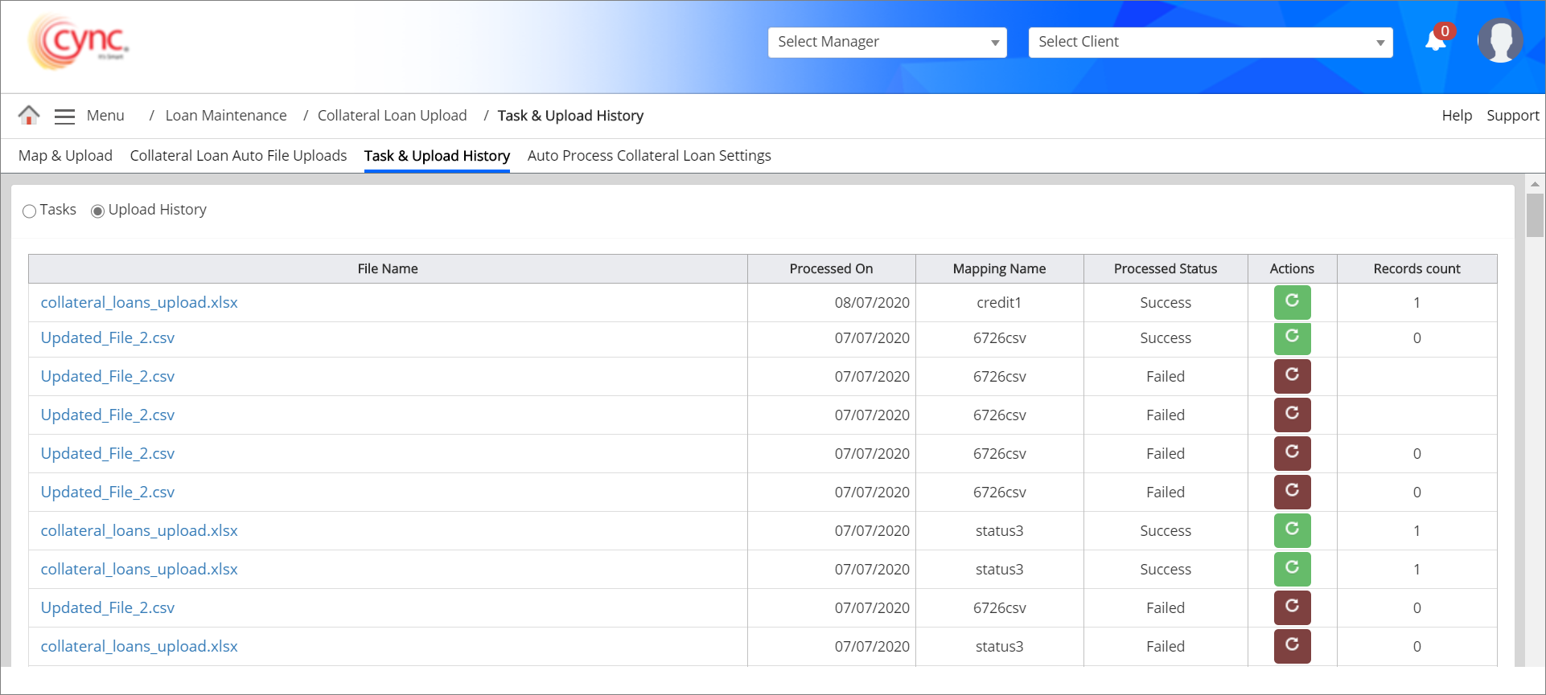The width and height of the screenshot is (1546, 695).
Task: Click the home icon in breadcrumb bar
Action: click(29, 116)
